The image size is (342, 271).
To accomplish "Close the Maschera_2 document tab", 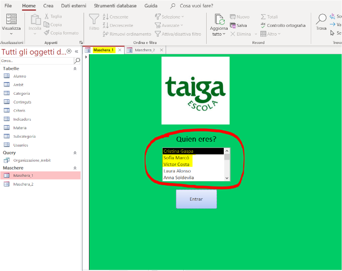I will 161,50.
